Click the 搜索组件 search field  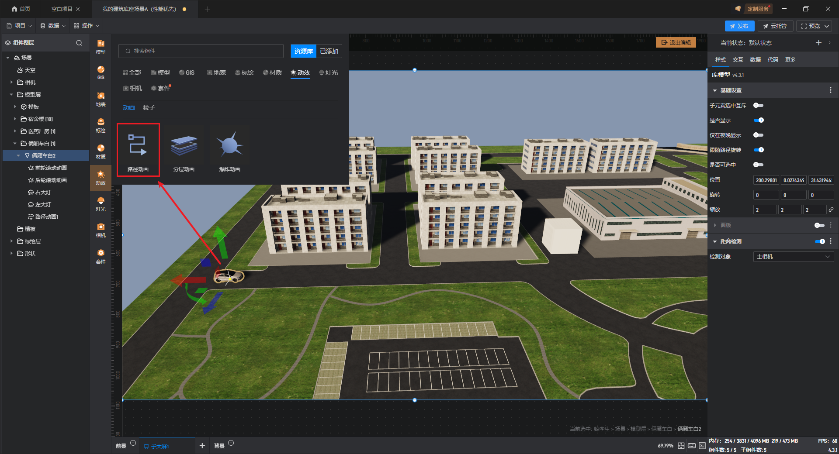point(201,51)
